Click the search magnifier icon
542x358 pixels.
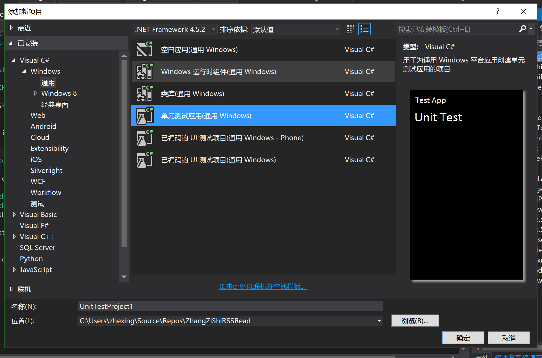pos(523,29)
